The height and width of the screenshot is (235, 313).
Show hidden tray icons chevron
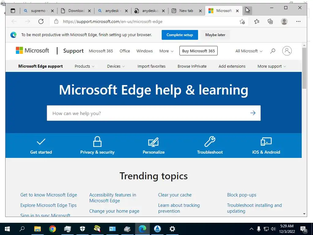coord(252,229)
